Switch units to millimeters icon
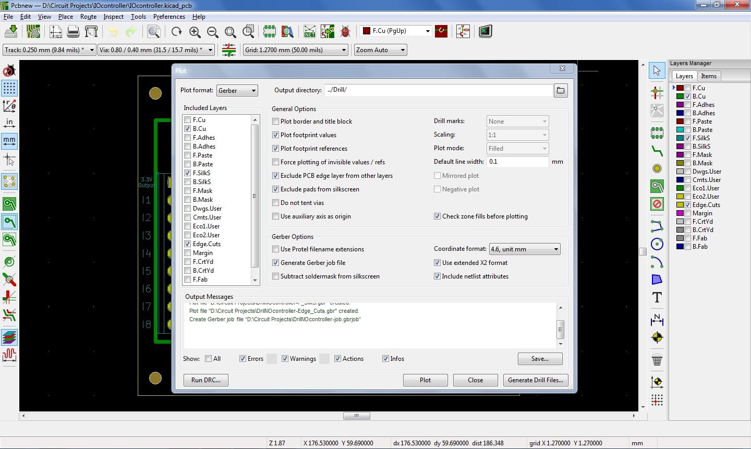Viewport: 751px width, 449px height. 9,141
